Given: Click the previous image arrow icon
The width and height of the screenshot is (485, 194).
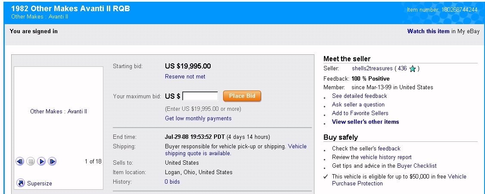Looking at the screenshot, I should [19, 162].
